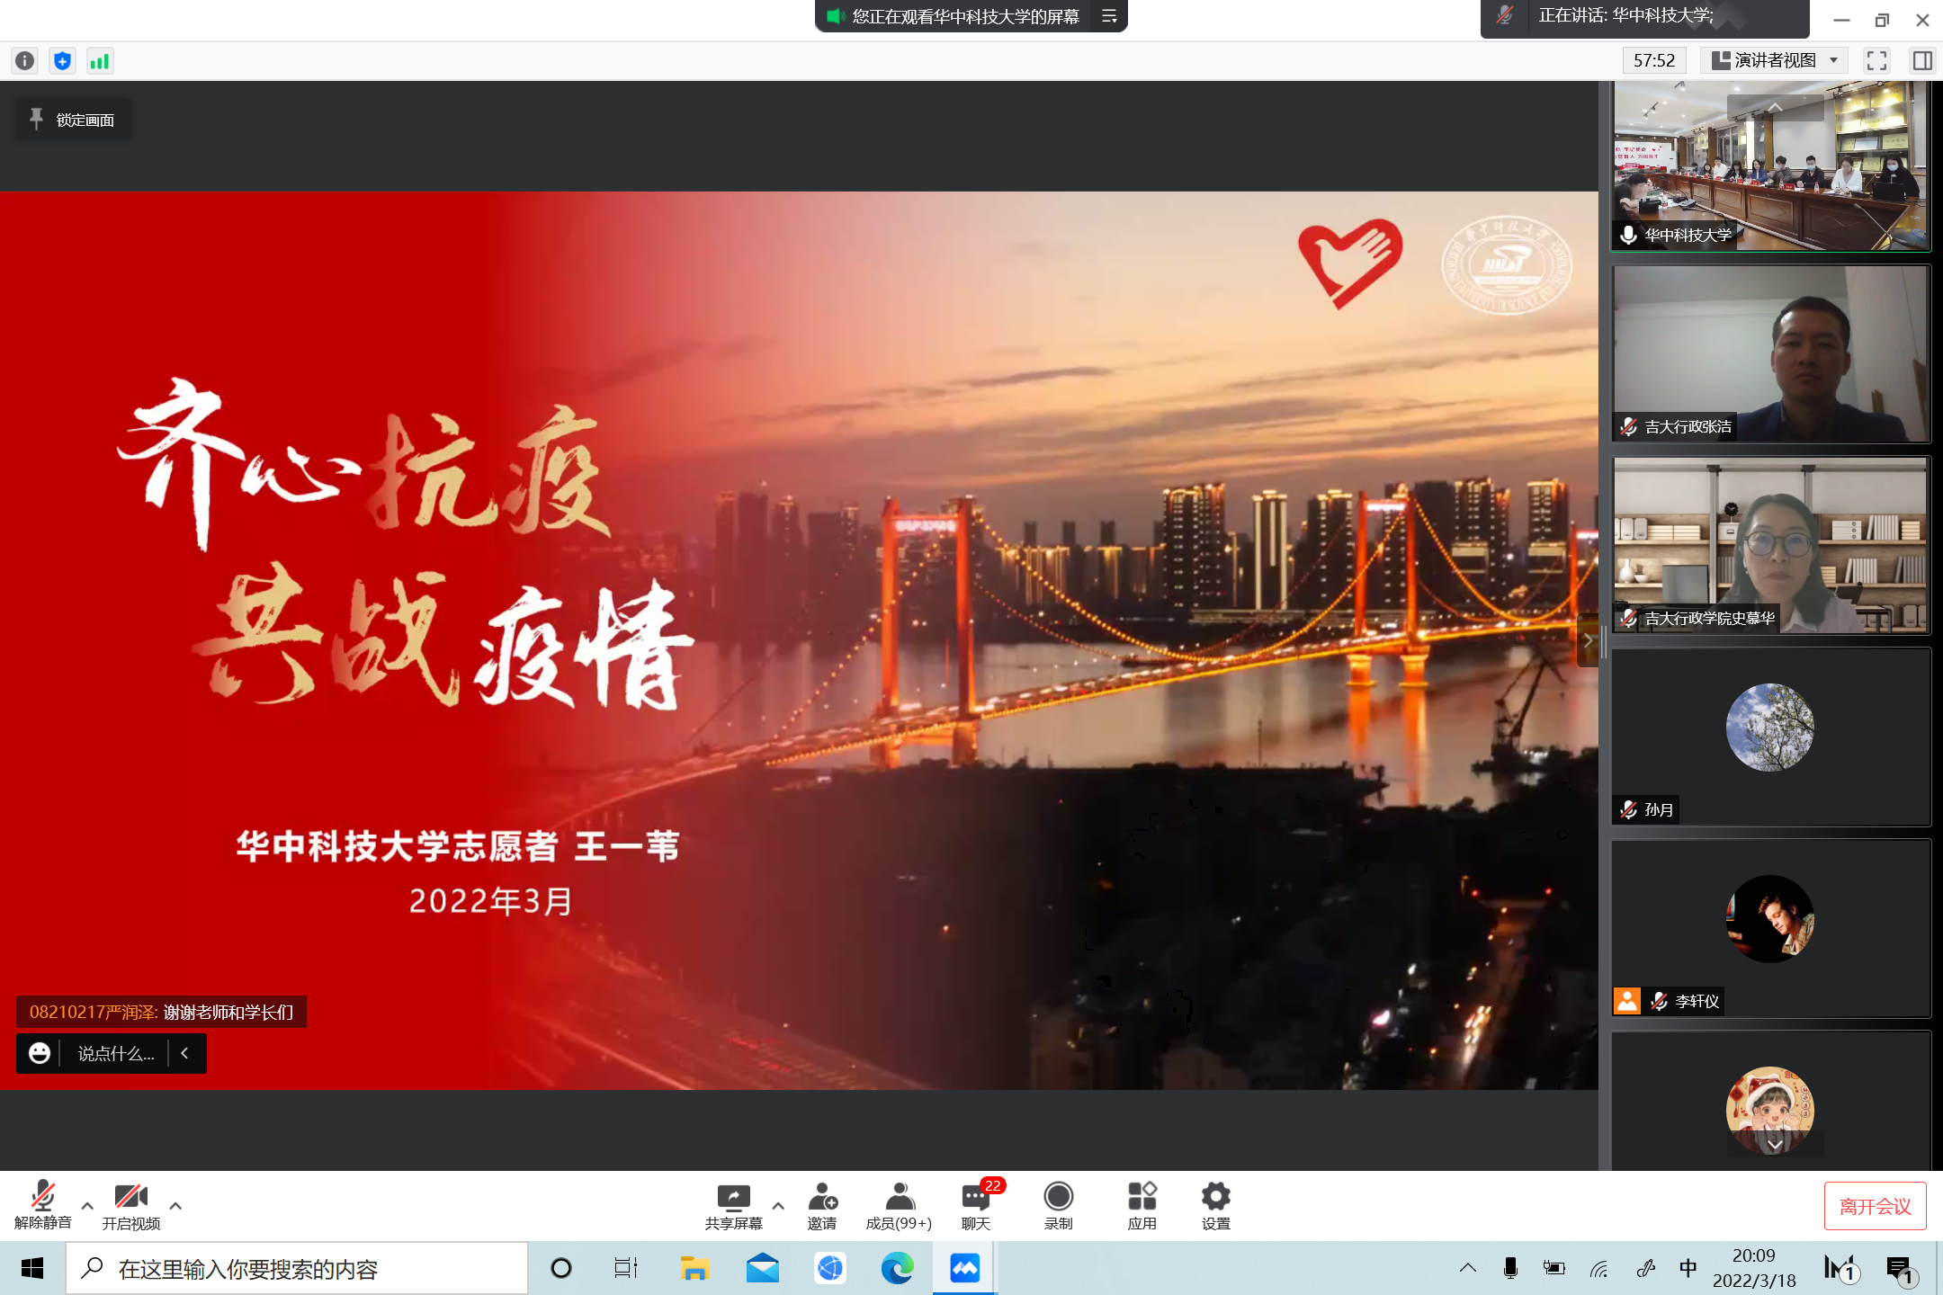Expand the audio options arrow

click(87, 1205)
